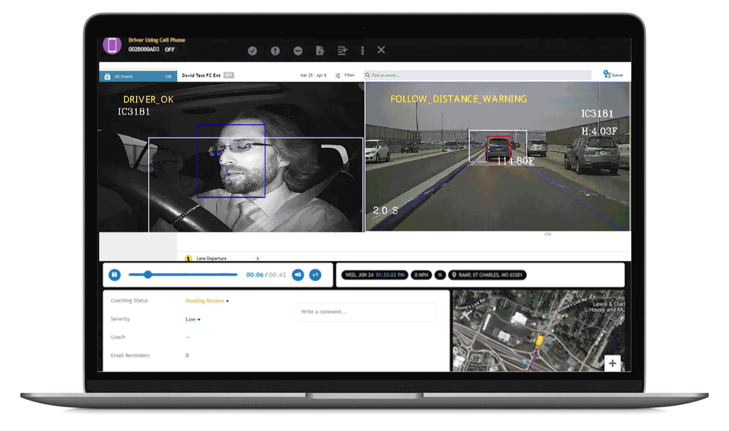The width and height of the screenshot is (729, 431).
Task: Close the event viewer with X
Action: click(x=381, y=50)
